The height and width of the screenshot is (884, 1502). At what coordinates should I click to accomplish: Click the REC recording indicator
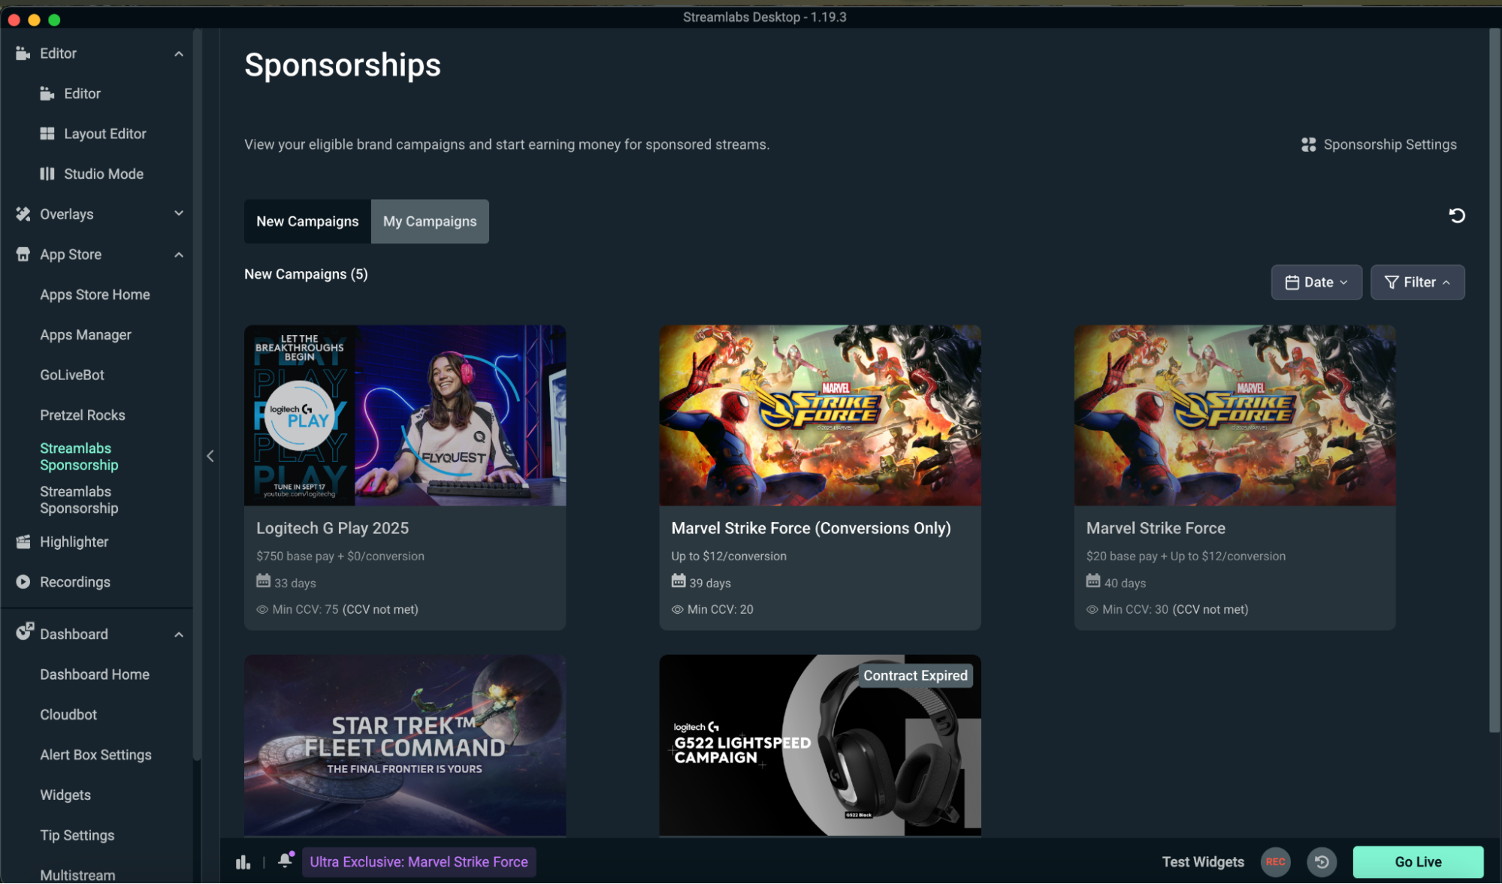pyautogui.click(x=1275, y=861)
